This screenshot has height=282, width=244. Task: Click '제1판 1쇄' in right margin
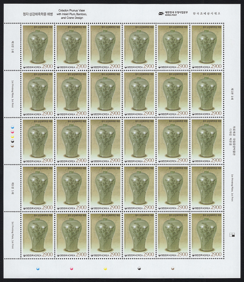232,94
